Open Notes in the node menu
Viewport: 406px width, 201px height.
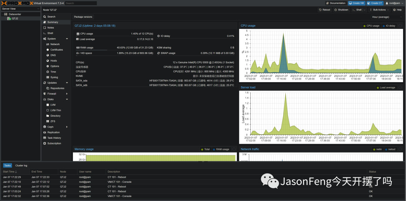pyautogui.click(x=50, y=28)
